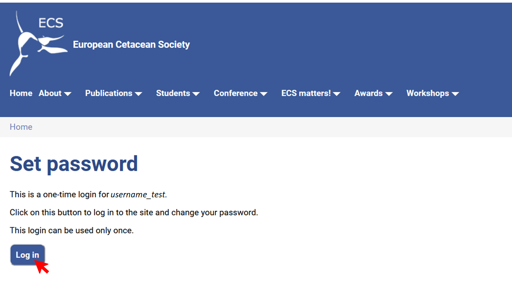Screen dimensions: 512x281
Task: Expand the Publications dropdown arrow
Action: (138, 94)
